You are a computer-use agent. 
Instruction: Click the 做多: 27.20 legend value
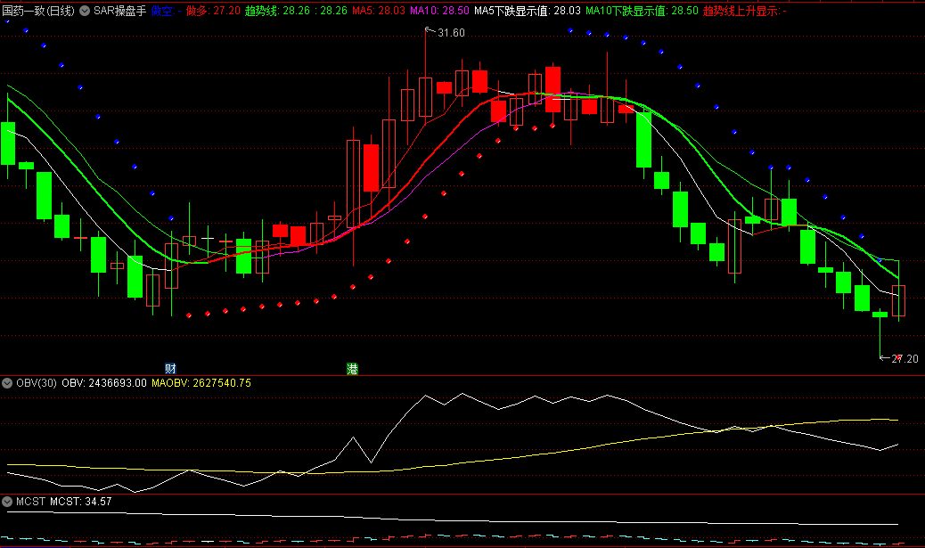click(x=213, y=11)
